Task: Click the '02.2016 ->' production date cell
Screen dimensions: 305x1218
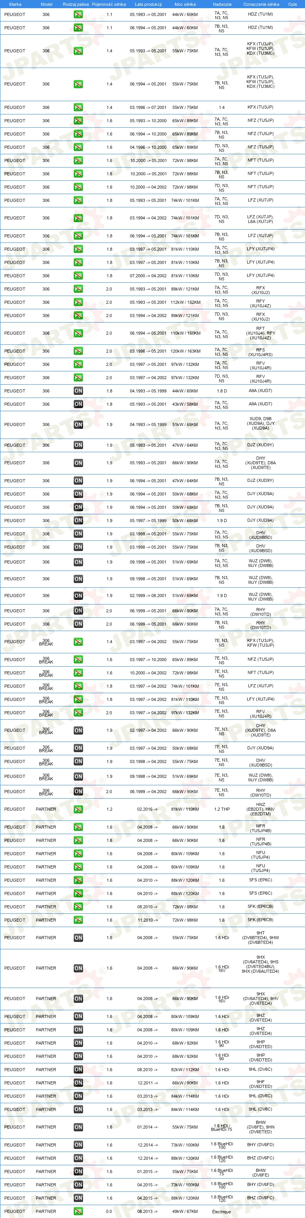Action: (148, 810)
